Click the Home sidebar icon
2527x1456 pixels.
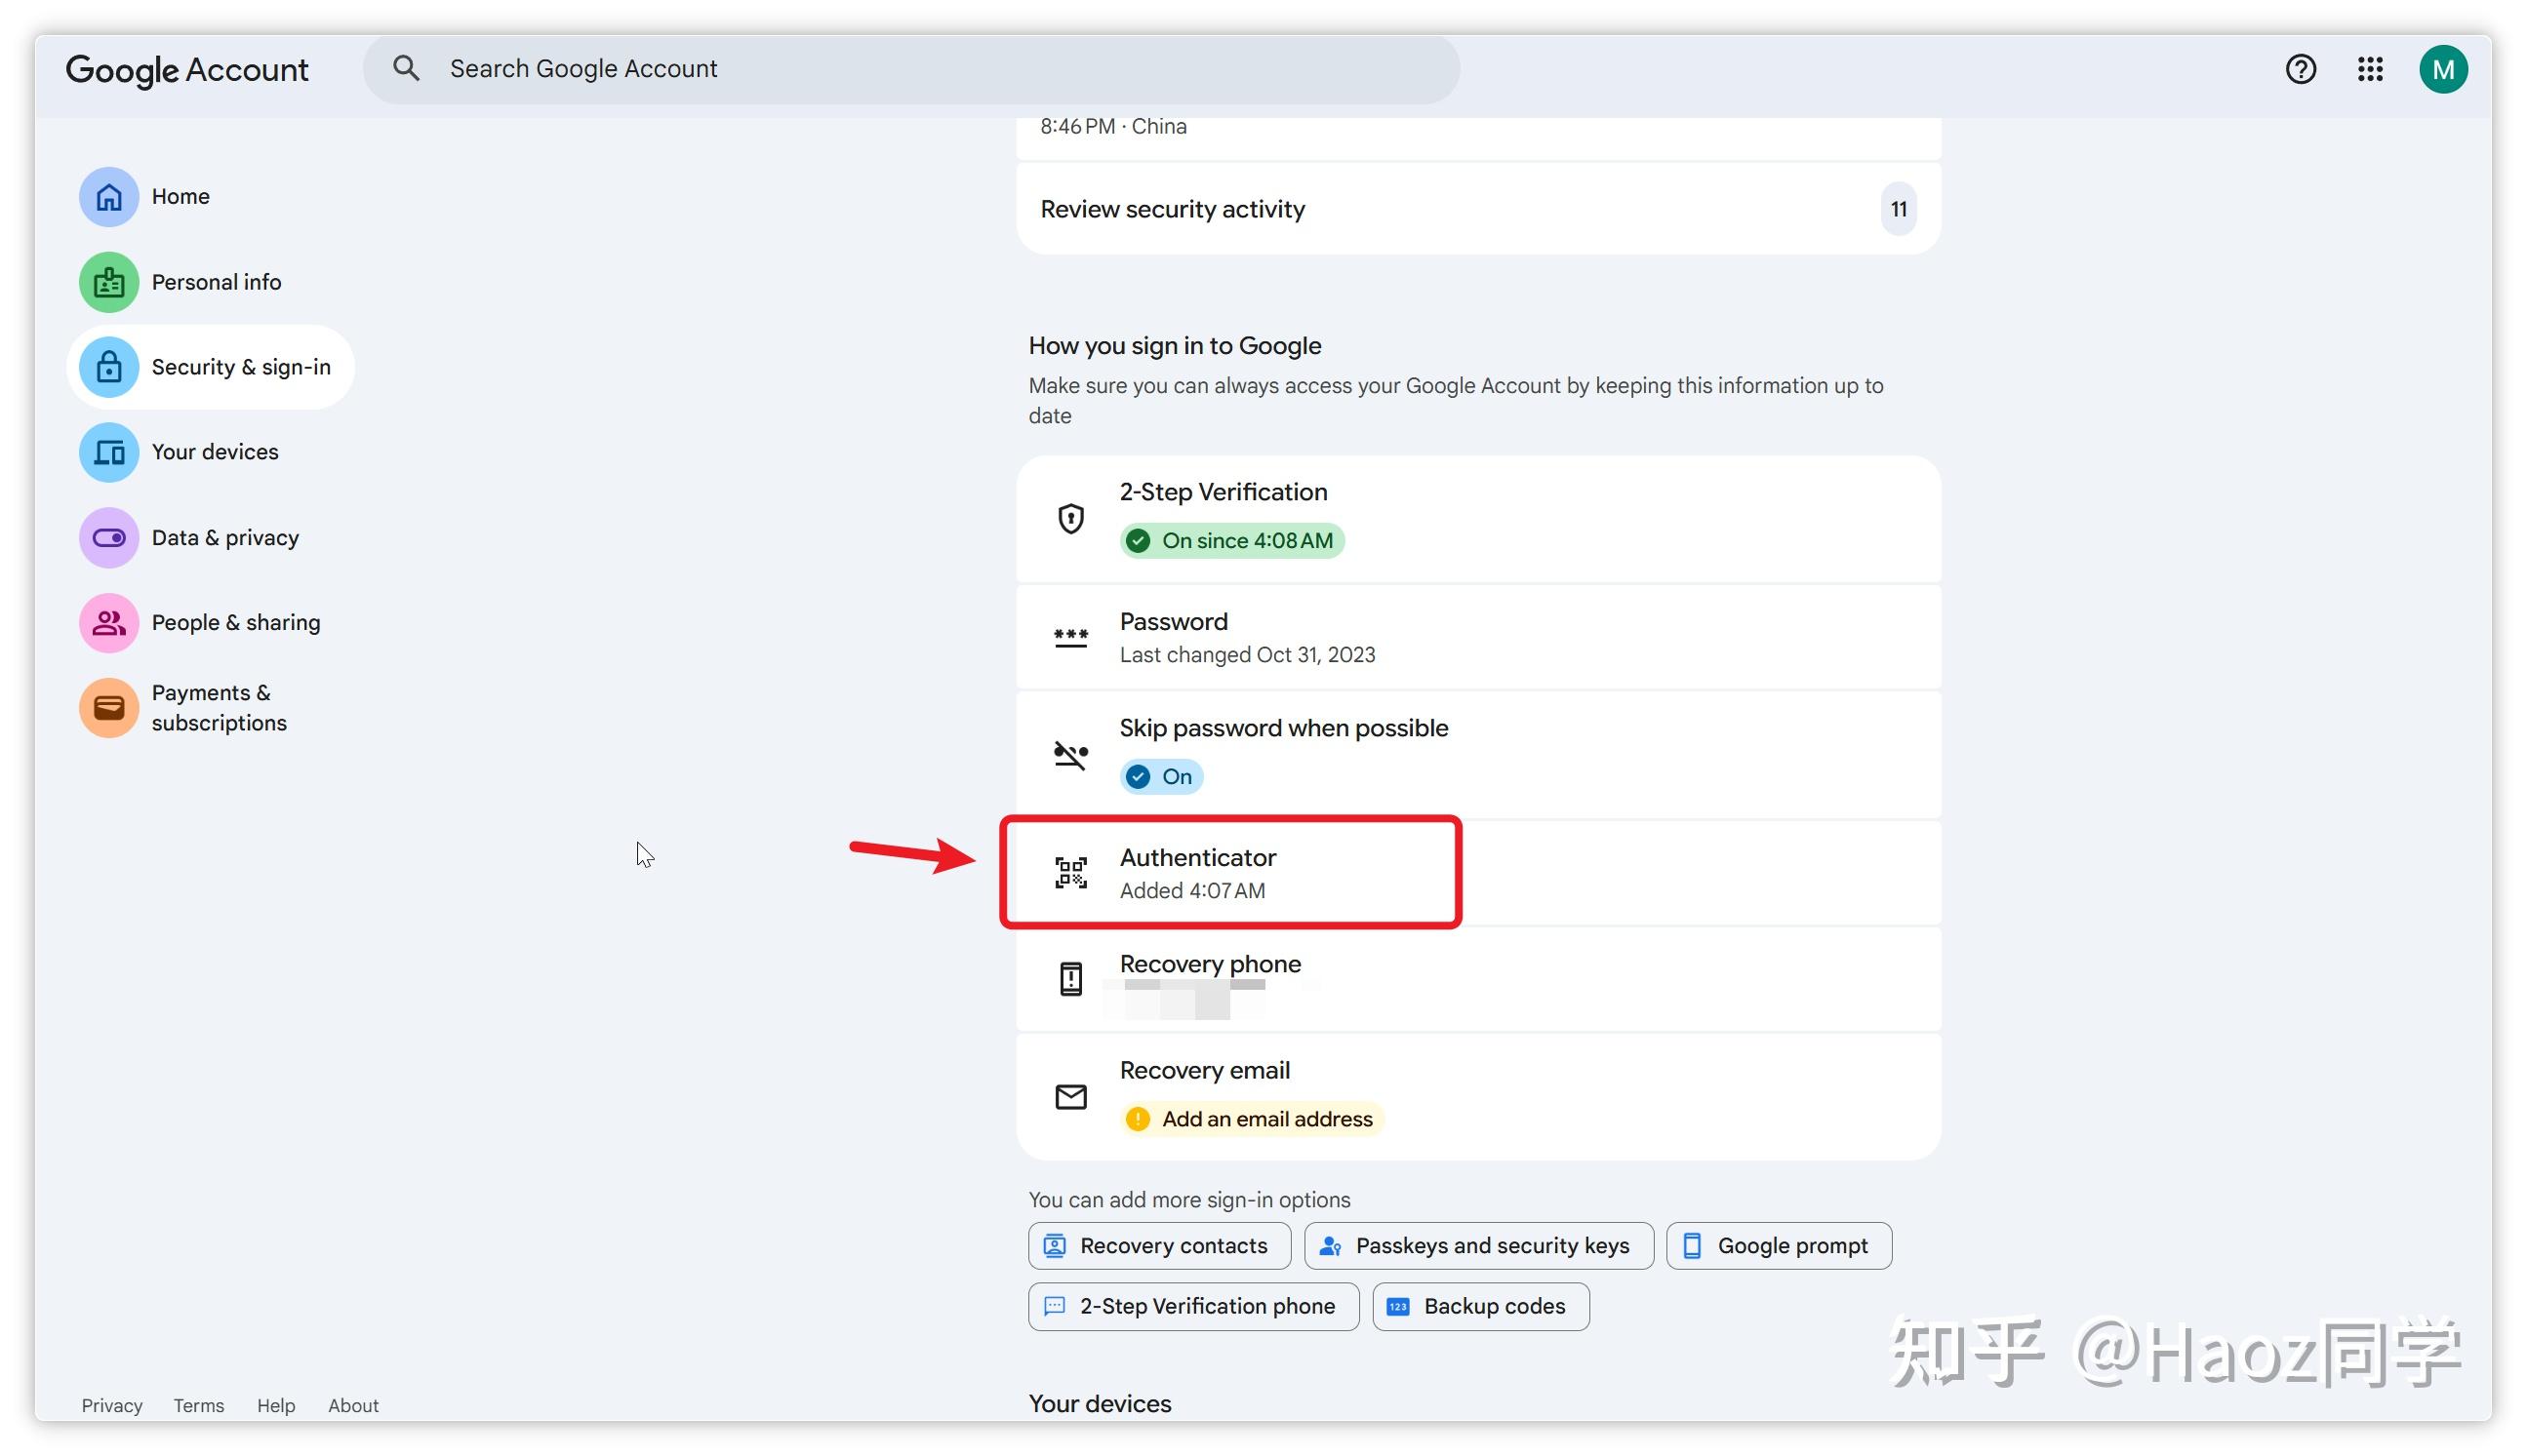[109, 197]
